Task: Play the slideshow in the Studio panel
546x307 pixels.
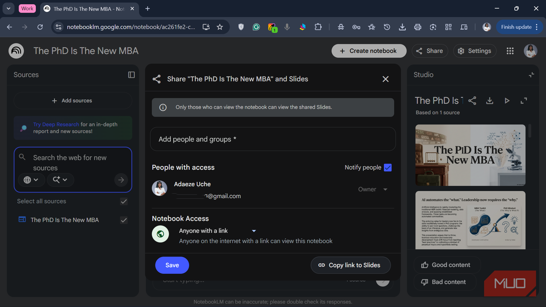Action: tap(507, 101)
